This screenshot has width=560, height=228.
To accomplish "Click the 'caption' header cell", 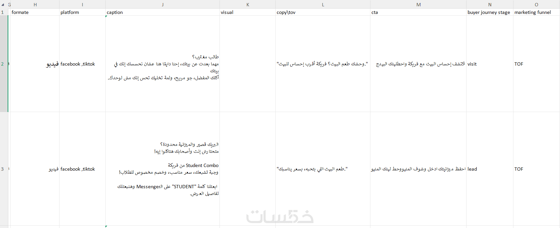I will pos(163,12).
